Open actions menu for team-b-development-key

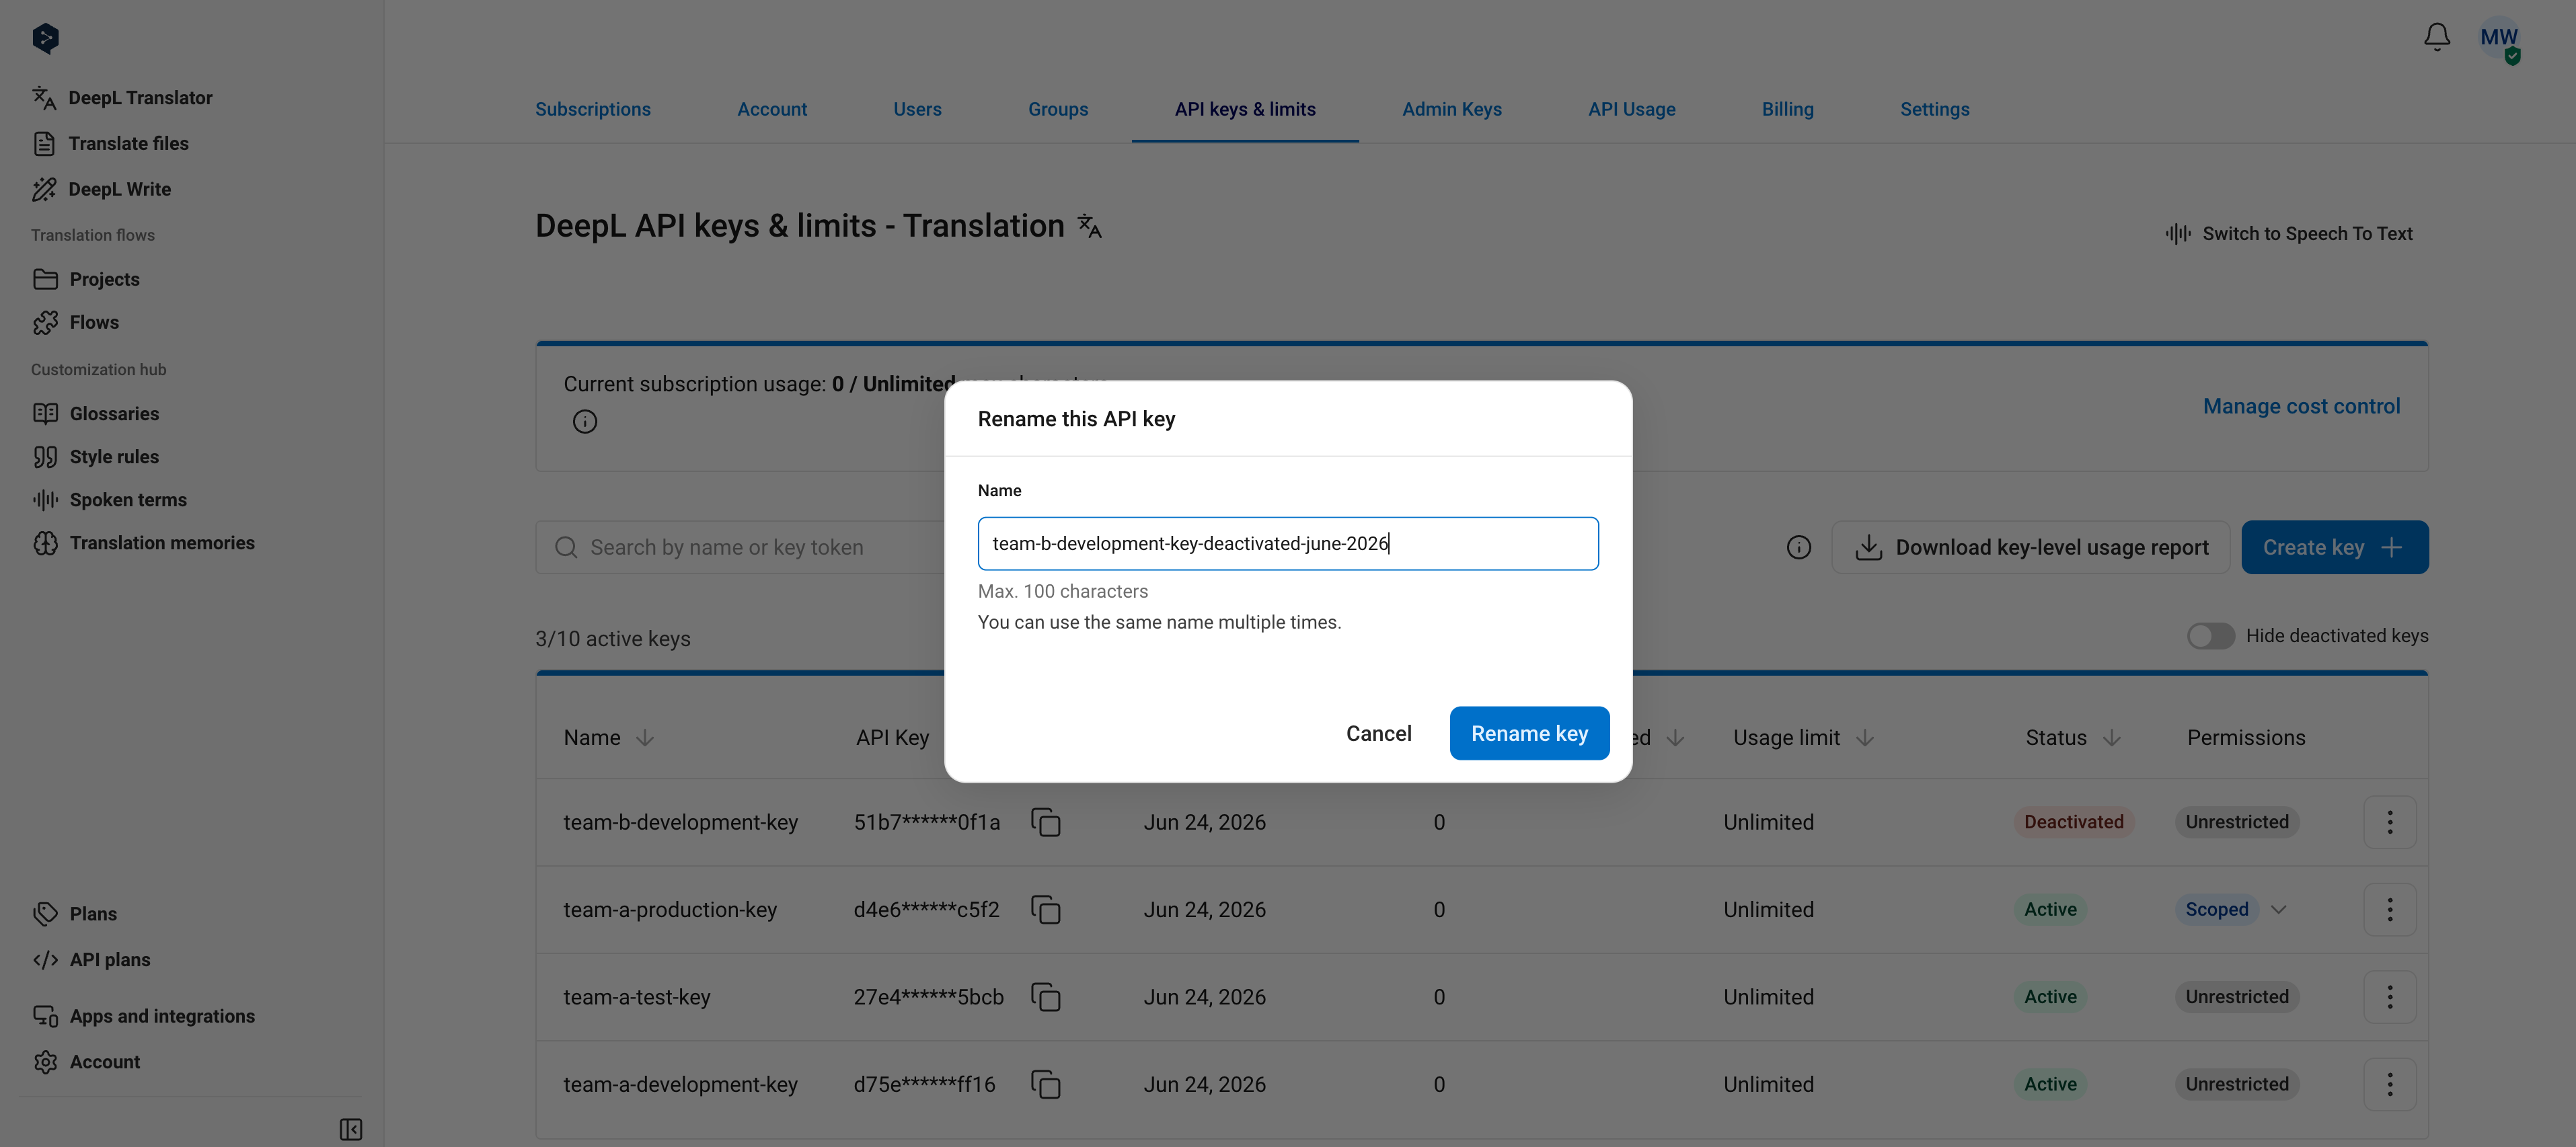coord(2390,822)
